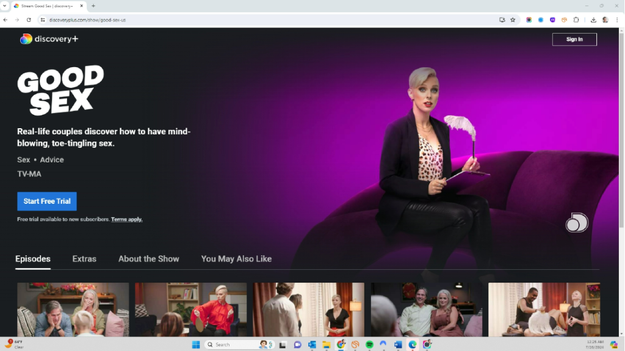The width and height of the screenshot is (625, 351).
Task: Open Spotify from the taskbar
Action: tap(369, 344)
